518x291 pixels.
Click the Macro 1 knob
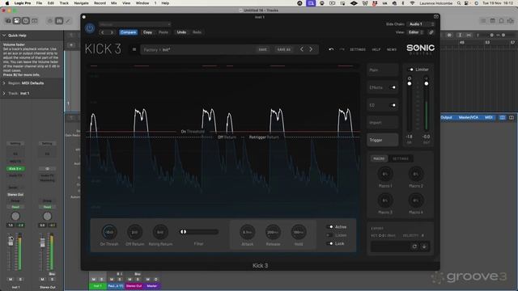385,174
